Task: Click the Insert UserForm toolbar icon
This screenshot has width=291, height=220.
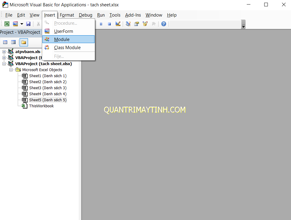Action: (x=15, y=24)
